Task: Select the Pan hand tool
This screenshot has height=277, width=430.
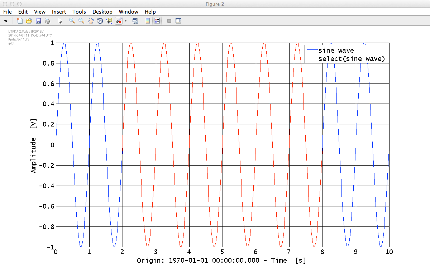Action: [x=91, y=21]
